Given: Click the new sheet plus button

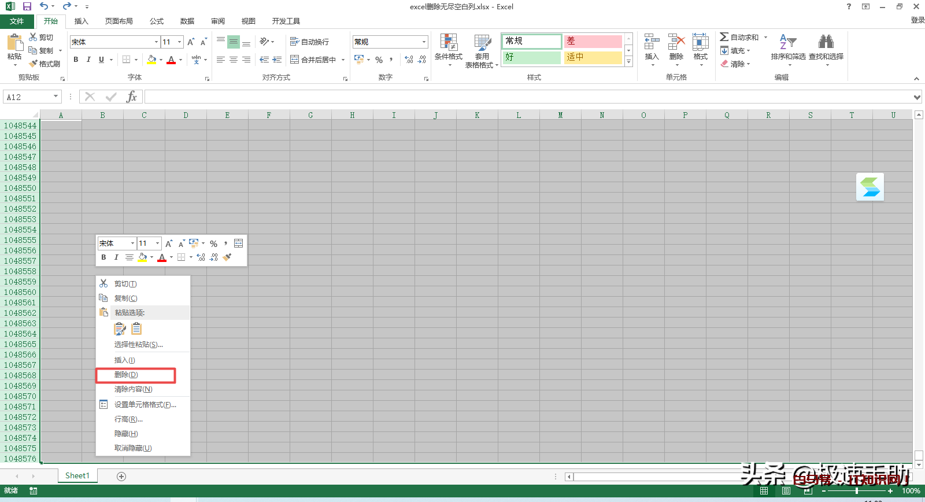Looking at the screenshot, I should (x=121, y=476).
